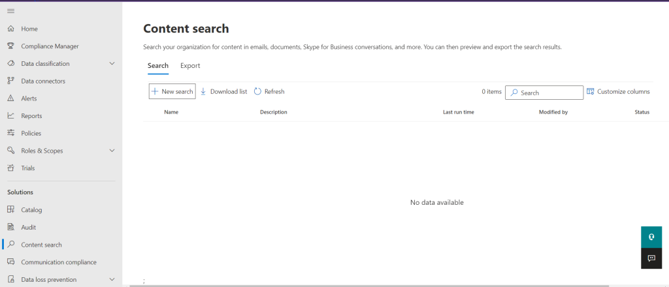This screenshot has height=287, width=669.
Task: Expand the Roles & Scopes chevron
Action: pyautogui.click(x=112, y=150)
